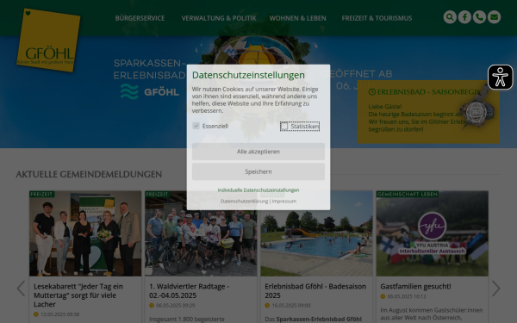Viewport: 517px width, 323px height.
Task: Open Verwaltung & Politik menu
Action: pyautogui.click(x=219, y=18)
